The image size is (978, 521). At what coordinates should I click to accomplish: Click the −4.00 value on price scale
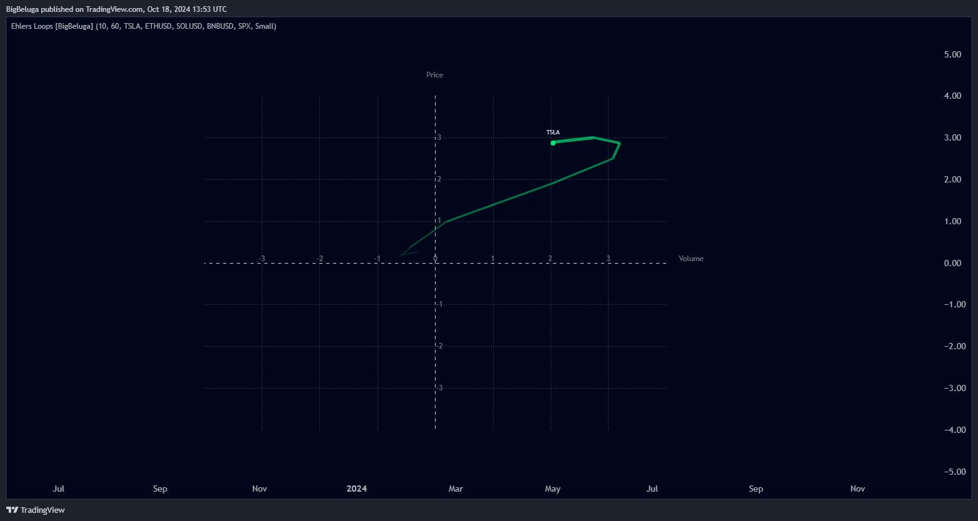coord(954,430)
